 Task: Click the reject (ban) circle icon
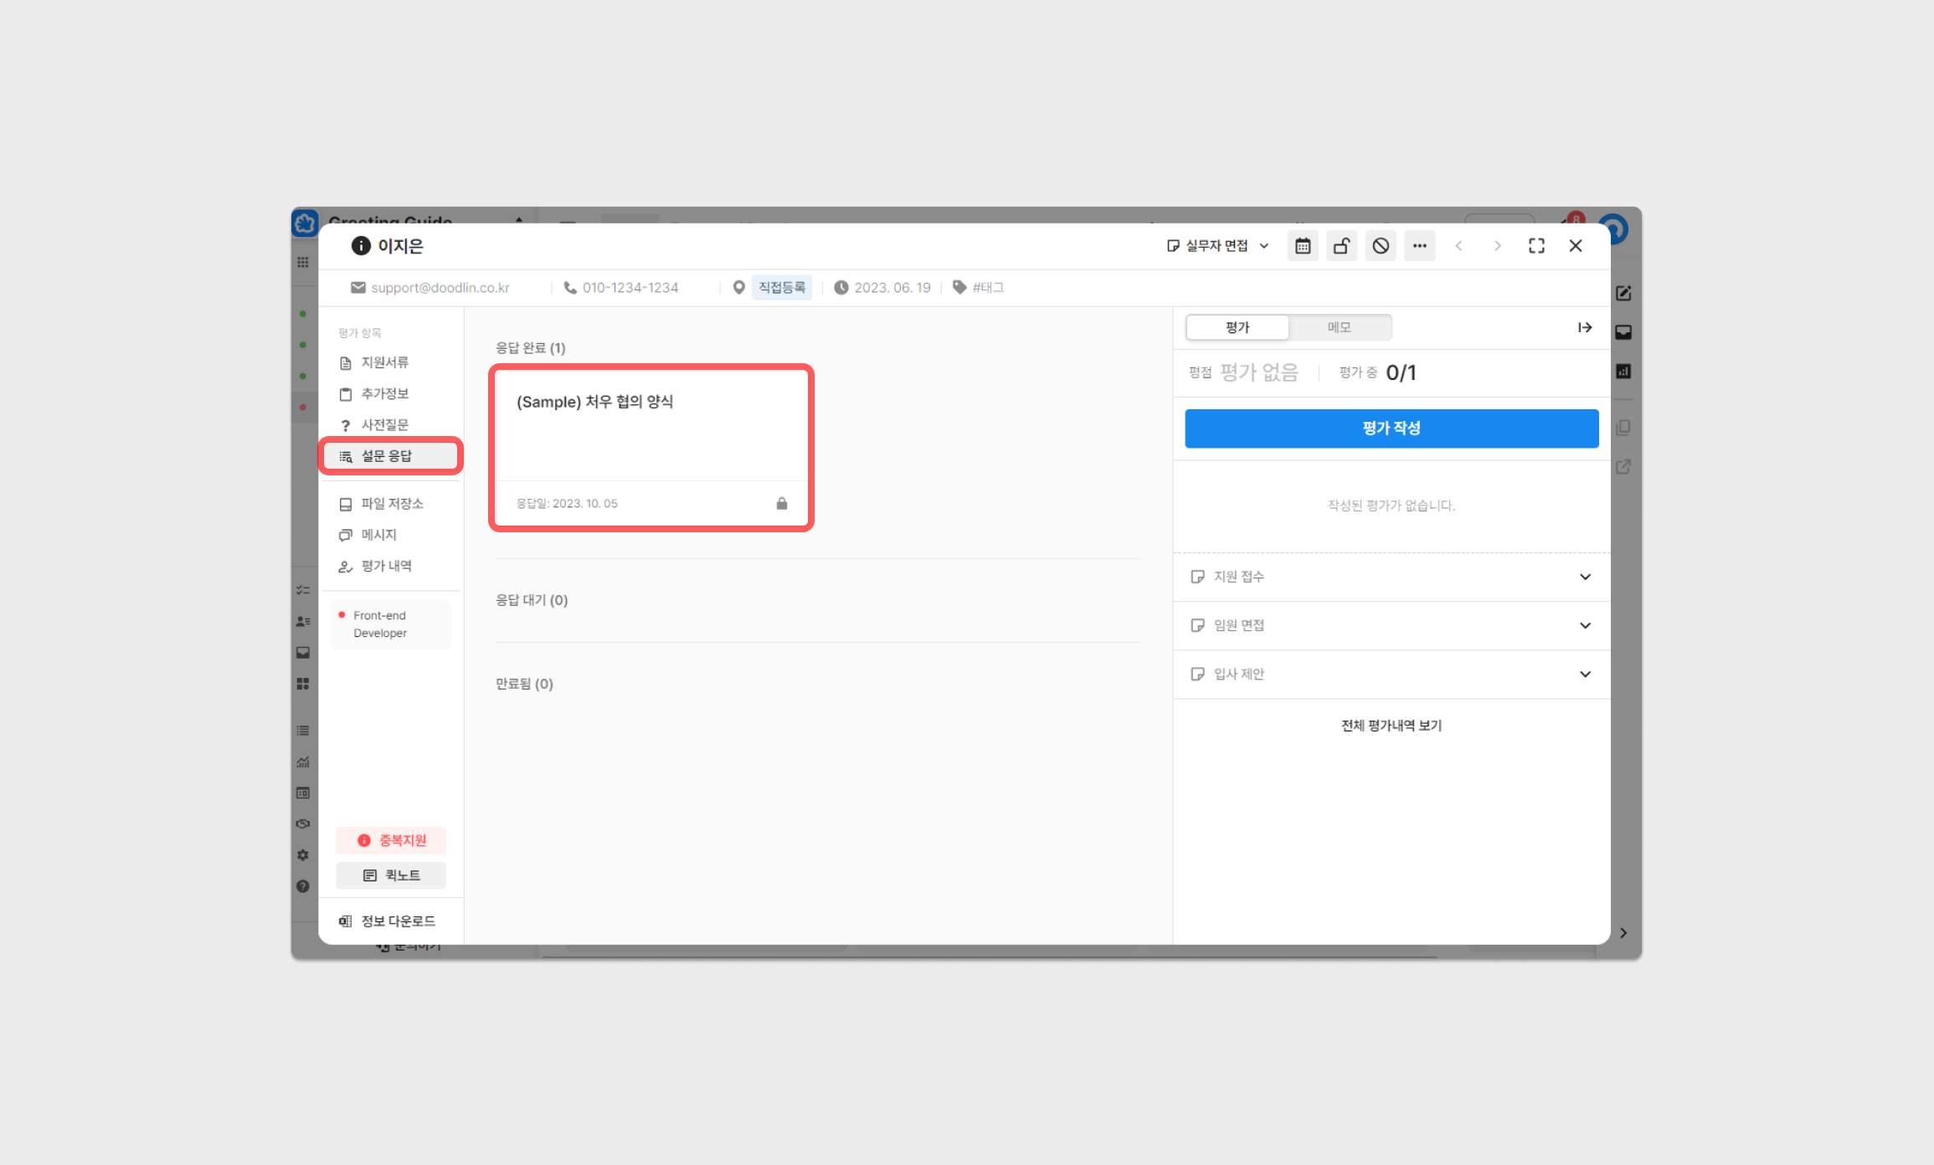(x=1381, y=246)
